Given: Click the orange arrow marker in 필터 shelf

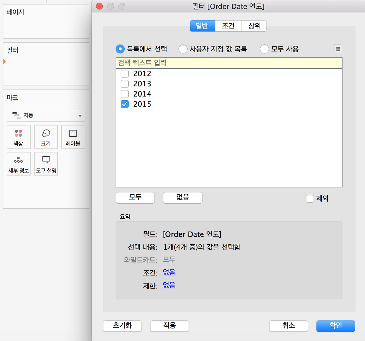Looking at the screenshot, I should tap(5, 61).
